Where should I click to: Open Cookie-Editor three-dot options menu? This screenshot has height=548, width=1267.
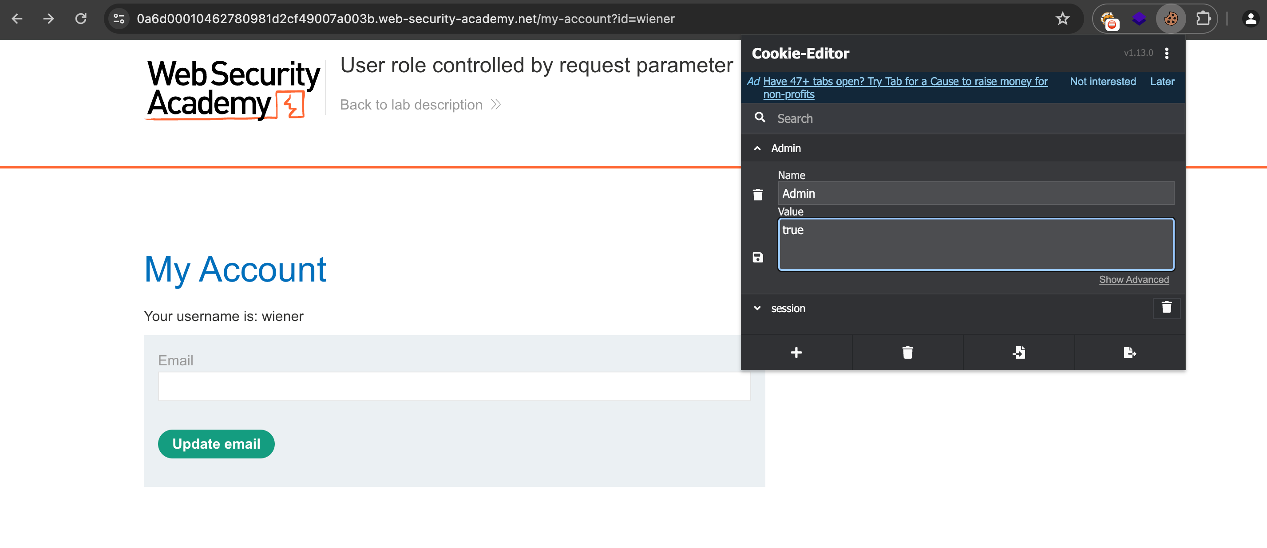pyautogui.click(x=1167, y=53)
